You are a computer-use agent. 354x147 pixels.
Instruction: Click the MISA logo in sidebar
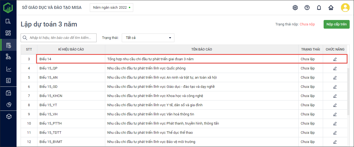tap(8, 8)
